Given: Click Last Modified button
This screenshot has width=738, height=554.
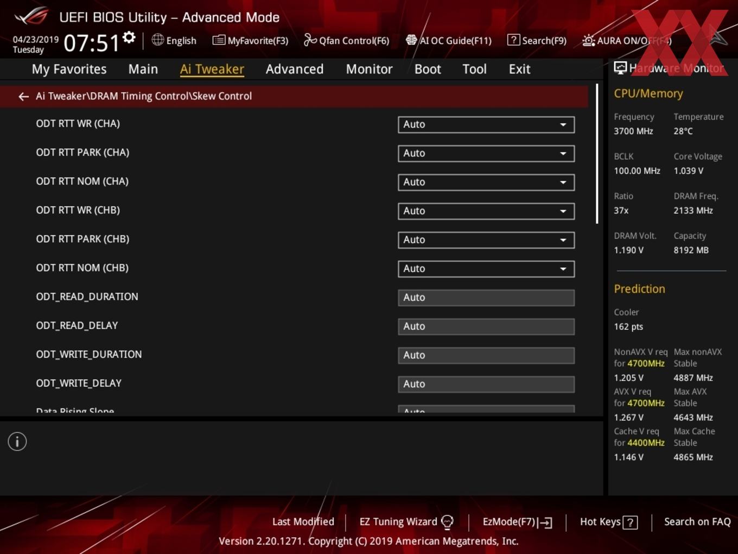Looking at the screenshot, I should [303, 521].
